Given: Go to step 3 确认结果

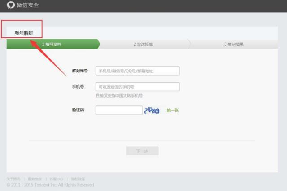Looking at the screenshot, I should pos(234,44).
